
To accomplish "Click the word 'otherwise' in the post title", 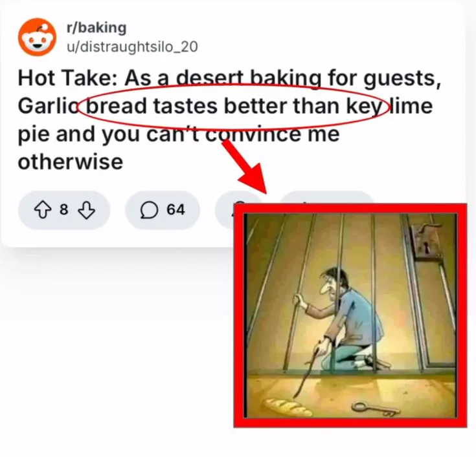I will (71, 162).
